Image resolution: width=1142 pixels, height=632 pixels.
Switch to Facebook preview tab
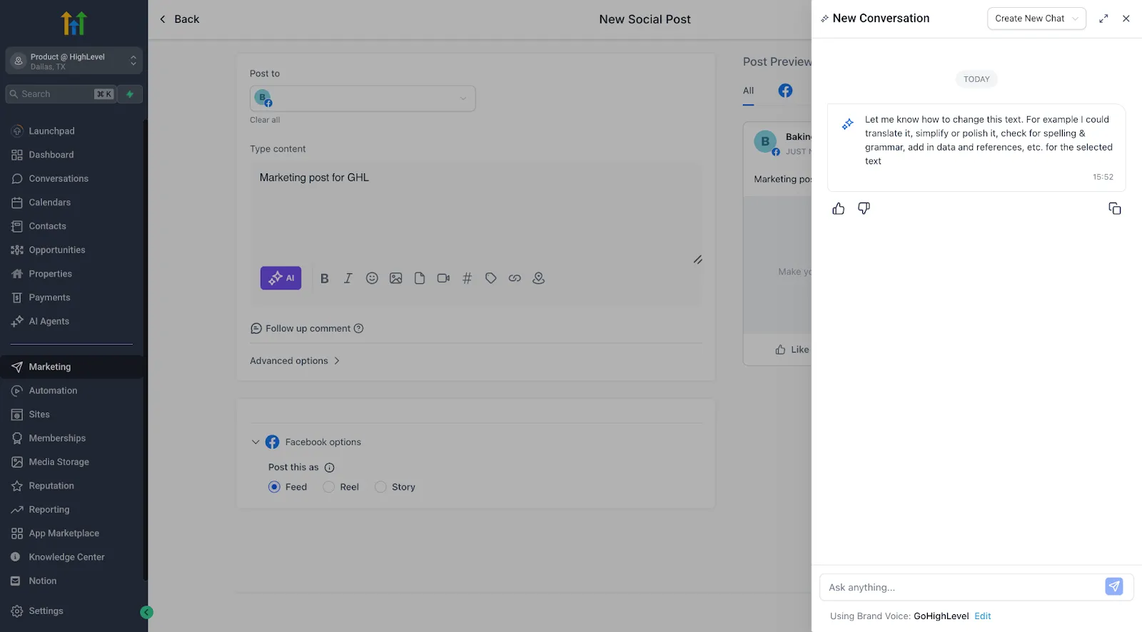pyautogui.click(x=785, y=91)
